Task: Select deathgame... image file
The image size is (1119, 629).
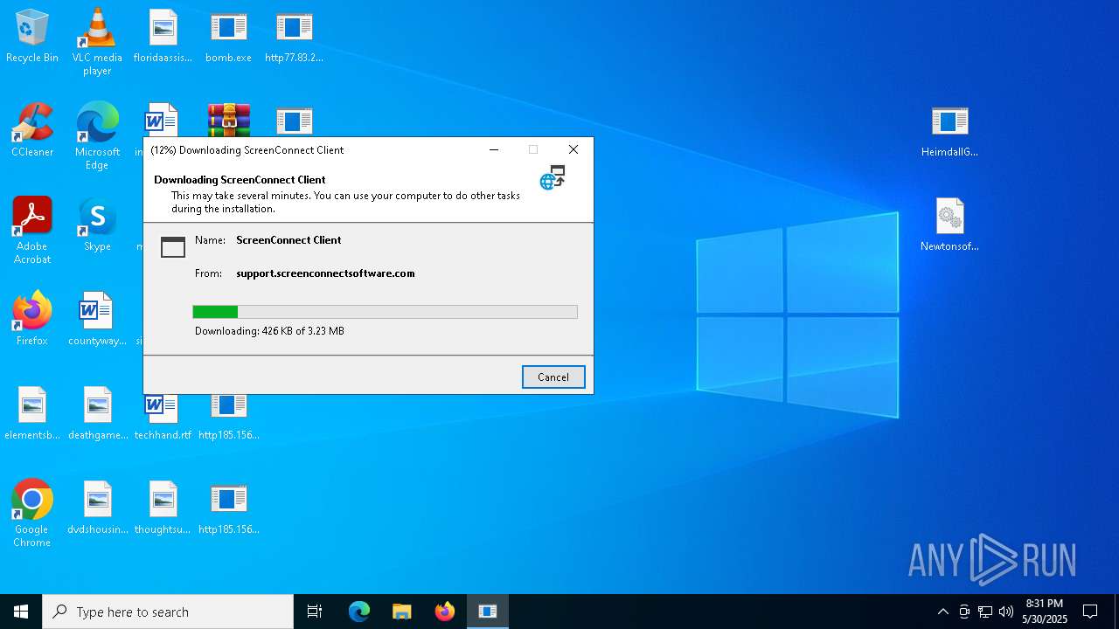Action: [x=97, y=414]
